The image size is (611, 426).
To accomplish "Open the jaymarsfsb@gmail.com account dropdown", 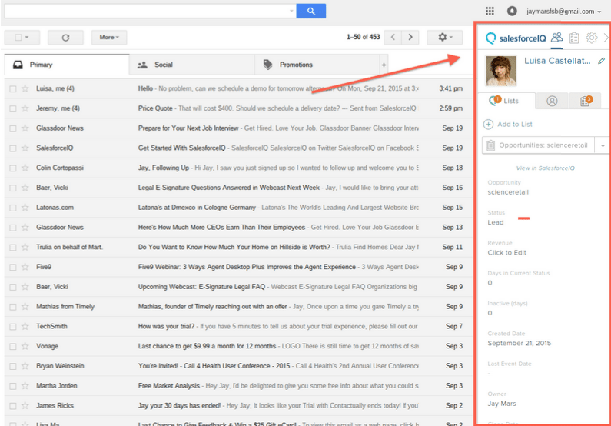I will click(x=563, y=12).
